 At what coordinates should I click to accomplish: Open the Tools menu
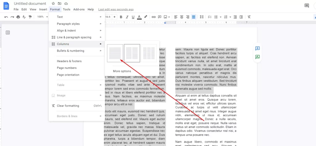(67, 10)
